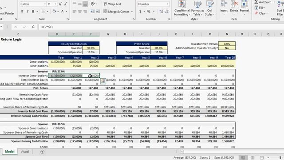Image resolution: width=284 pixels, height=160 pixels.
Task: Open Number format dialog launcher
Action: coord(169,19)
